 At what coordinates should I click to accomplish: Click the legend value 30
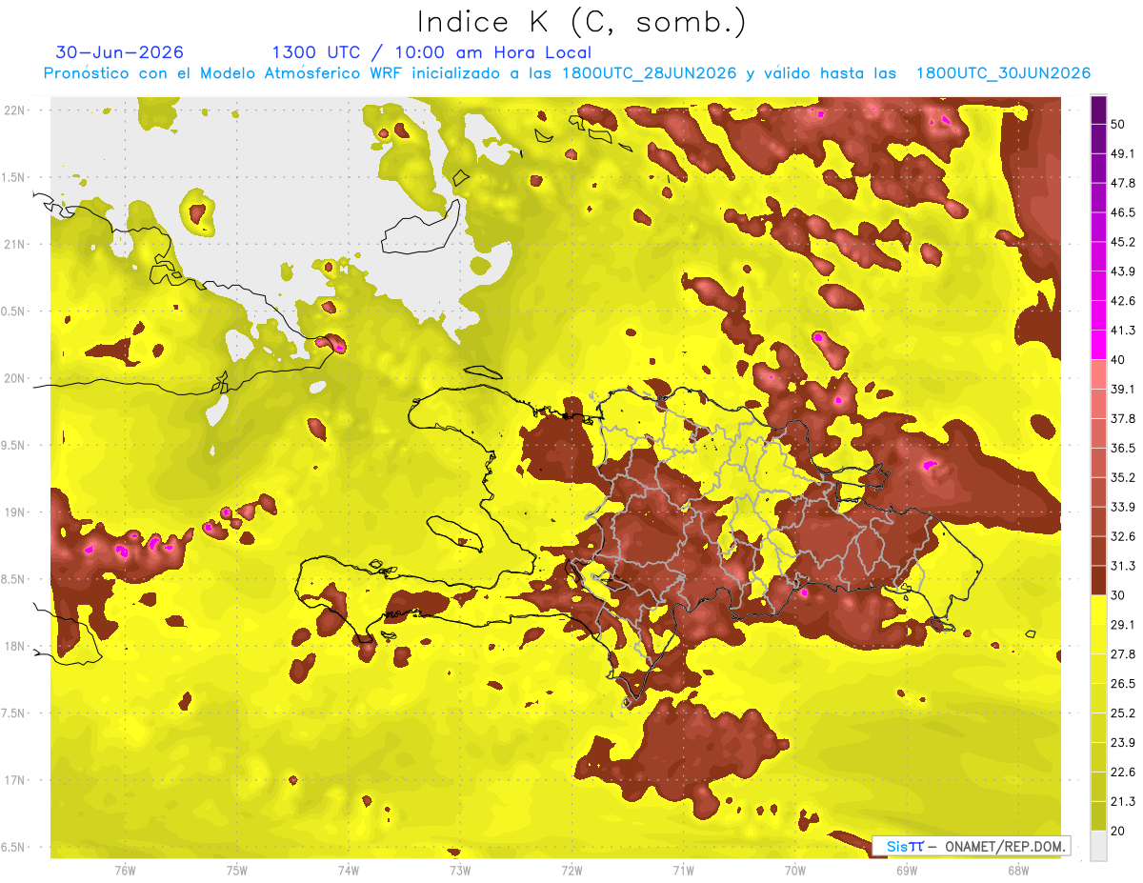(1119, 595)
